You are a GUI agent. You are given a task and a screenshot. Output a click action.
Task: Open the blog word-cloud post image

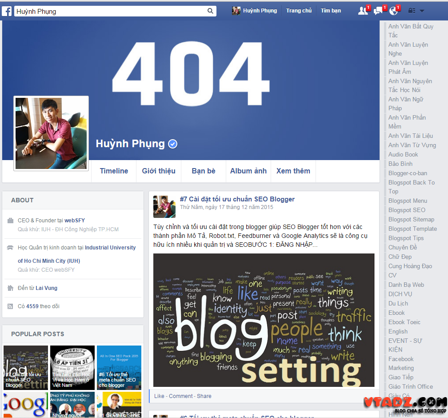[264, 320]
